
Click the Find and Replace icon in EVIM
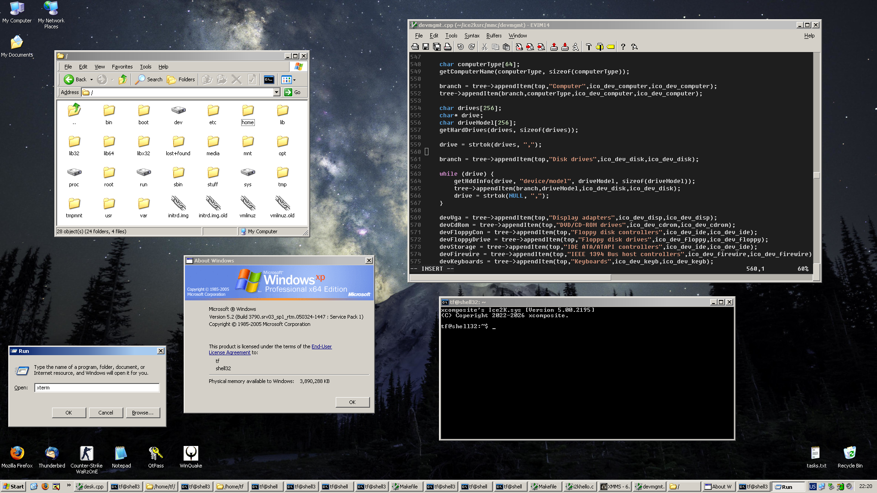519,47
